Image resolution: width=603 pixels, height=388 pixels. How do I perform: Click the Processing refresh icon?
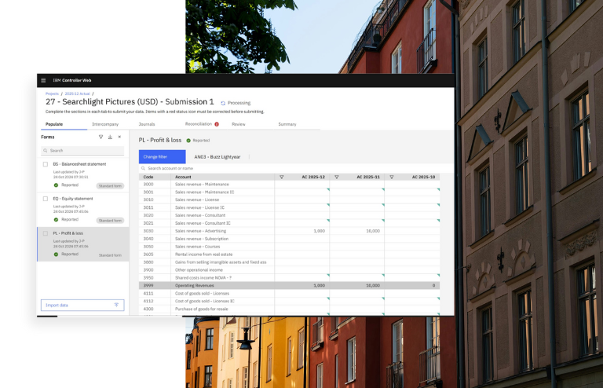tap(223, 103)
